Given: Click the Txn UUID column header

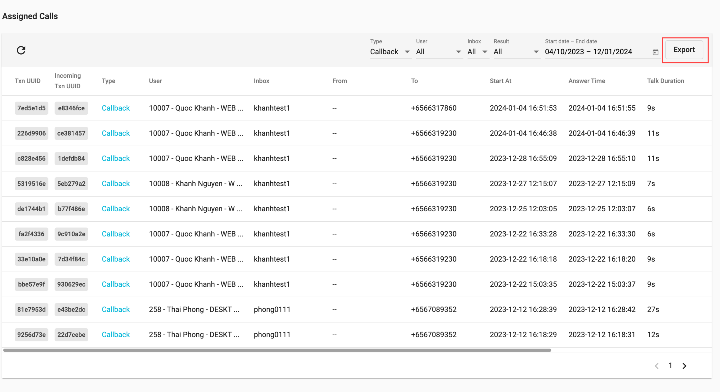Looking at the screenshot, I should click(27, 81).
